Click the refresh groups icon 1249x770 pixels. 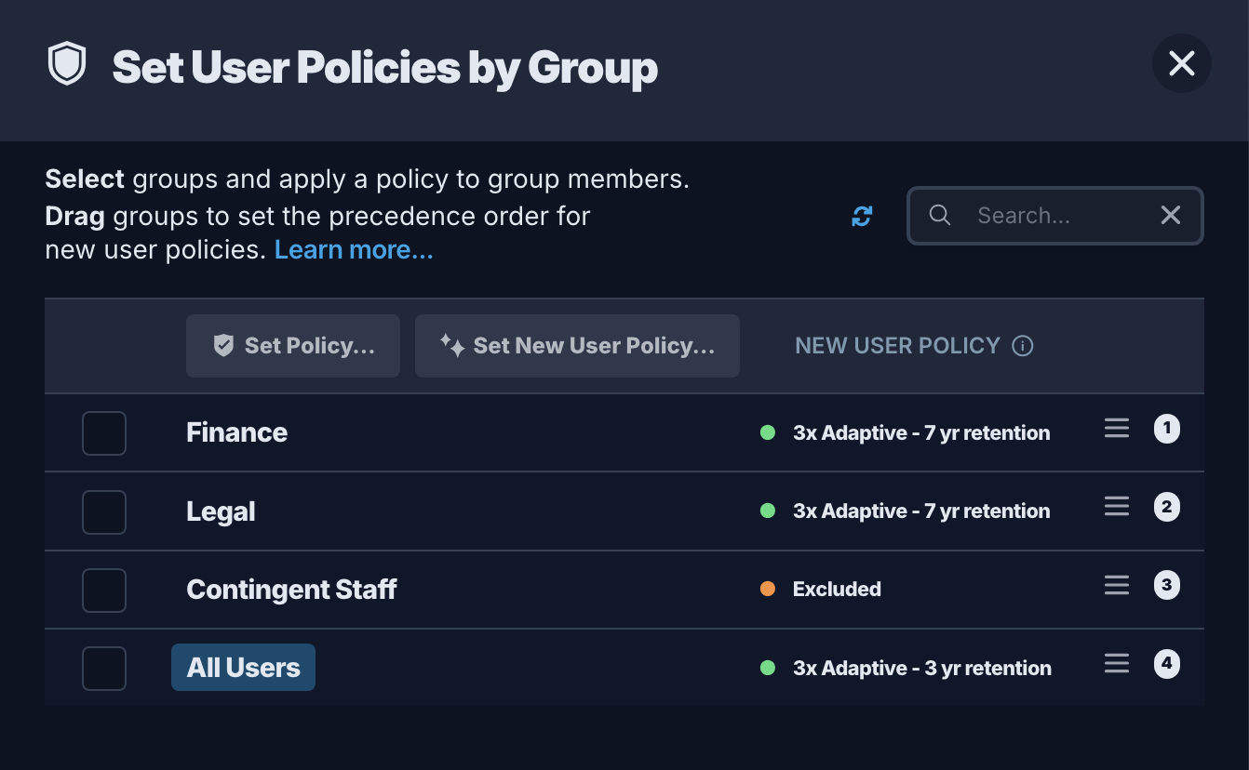point(862,217)
